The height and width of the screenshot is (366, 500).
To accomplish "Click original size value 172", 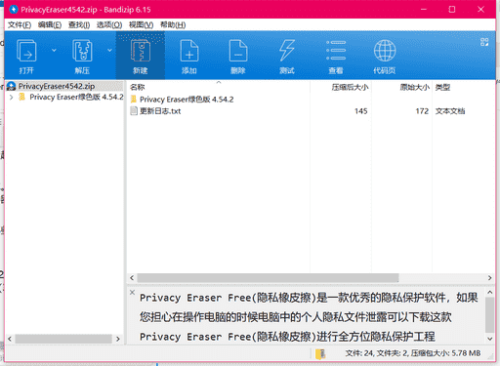I will 422,111.
